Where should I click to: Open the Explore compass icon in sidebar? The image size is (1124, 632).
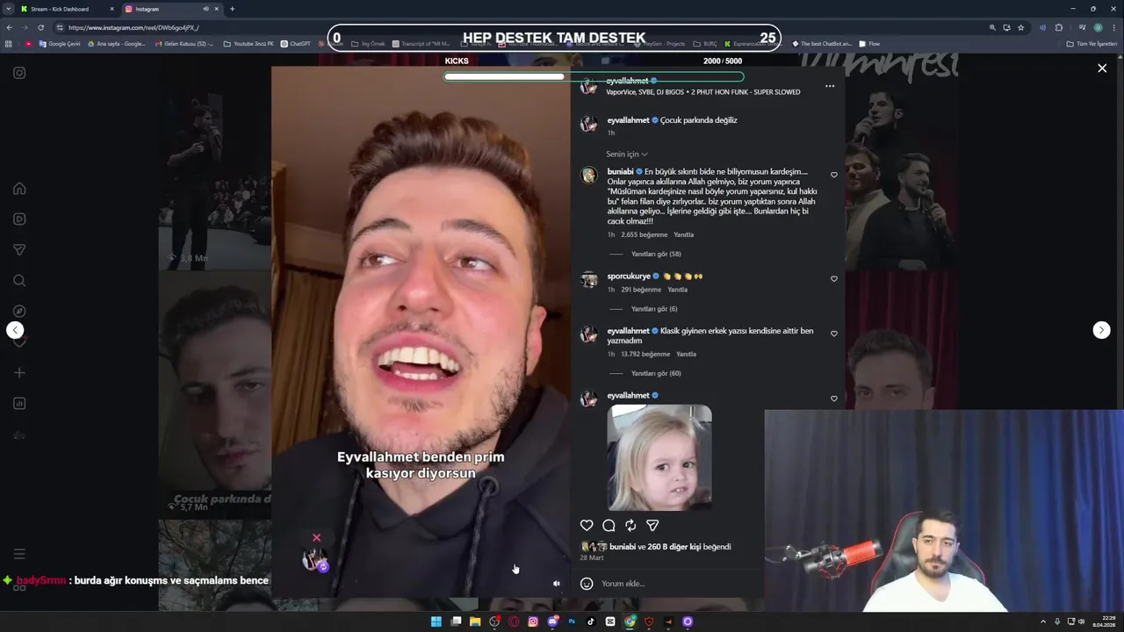click(x=19, y=312)
